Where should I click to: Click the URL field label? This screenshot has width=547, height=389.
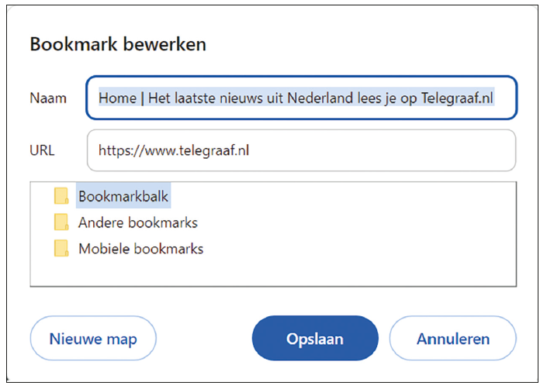42,151
